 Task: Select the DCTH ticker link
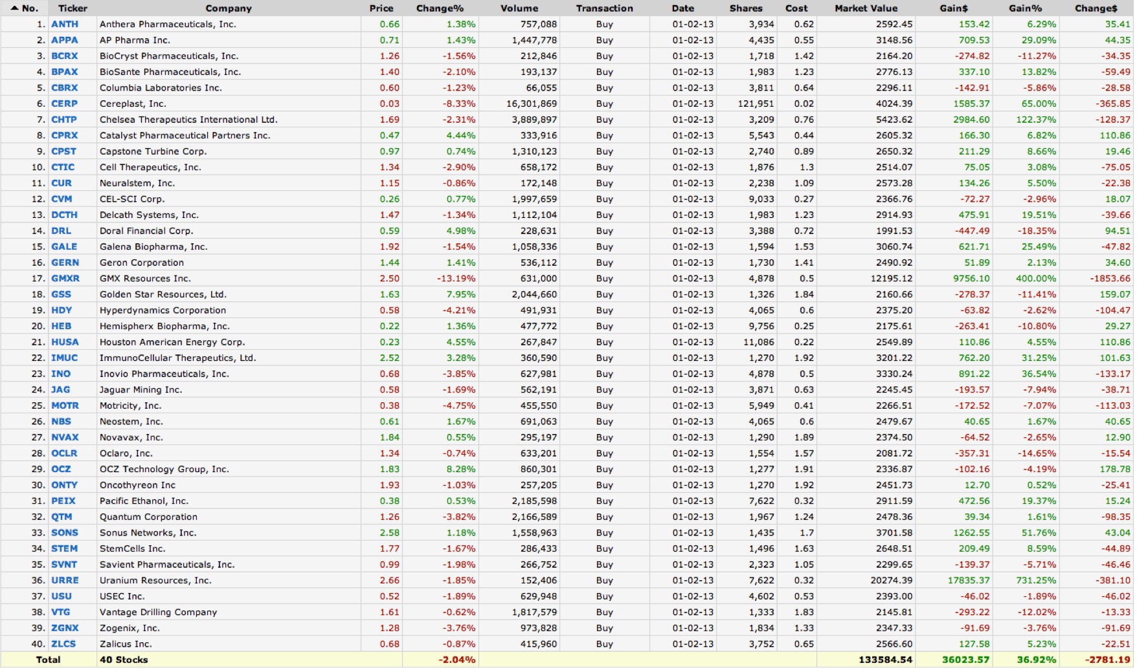pyautogui.click(x=65, y=215)
